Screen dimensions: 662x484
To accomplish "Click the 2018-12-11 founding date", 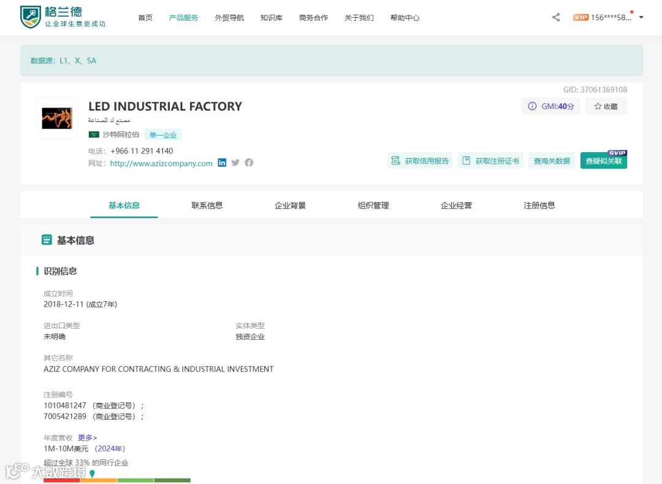I will 64,304.
